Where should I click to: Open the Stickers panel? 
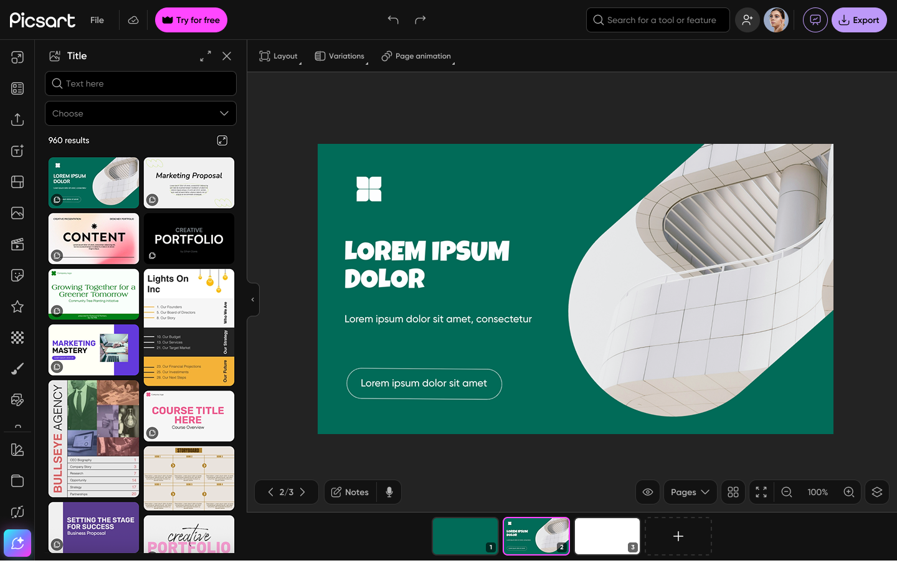(x=17, y=275)
